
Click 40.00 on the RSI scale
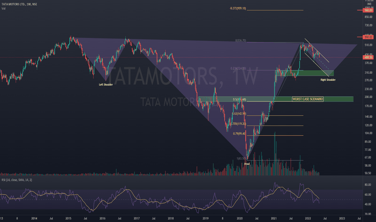[368, 204]
